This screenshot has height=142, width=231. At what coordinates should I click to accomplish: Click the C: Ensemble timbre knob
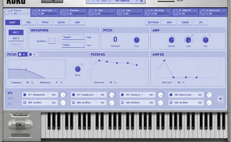point(63,12)
